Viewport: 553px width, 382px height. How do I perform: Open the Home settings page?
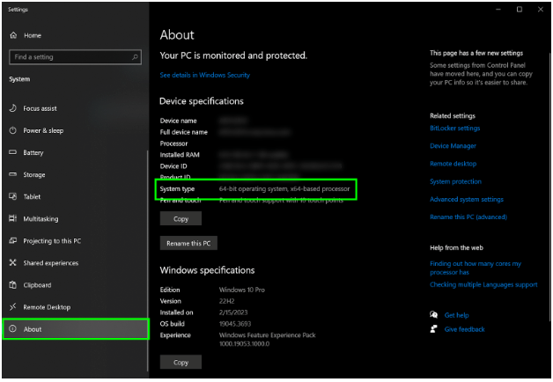point(33,35)
